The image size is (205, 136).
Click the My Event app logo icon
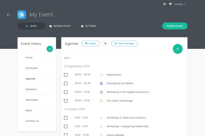click(x=22, y=15)
